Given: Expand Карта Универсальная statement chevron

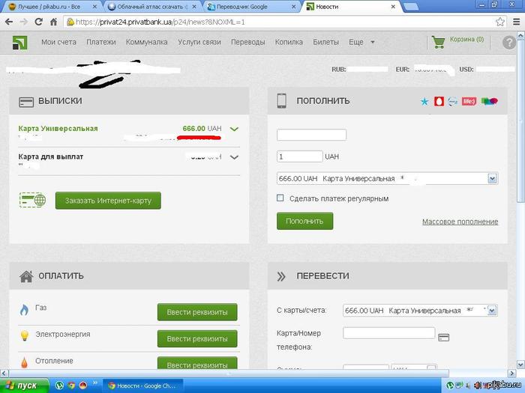Looking at the screenshot, I should coord(235,129).
